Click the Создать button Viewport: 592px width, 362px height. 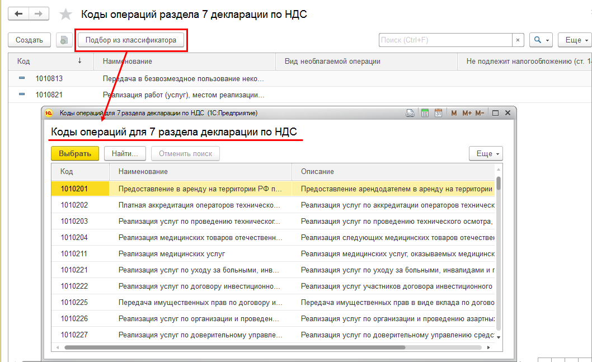[30, 40]
